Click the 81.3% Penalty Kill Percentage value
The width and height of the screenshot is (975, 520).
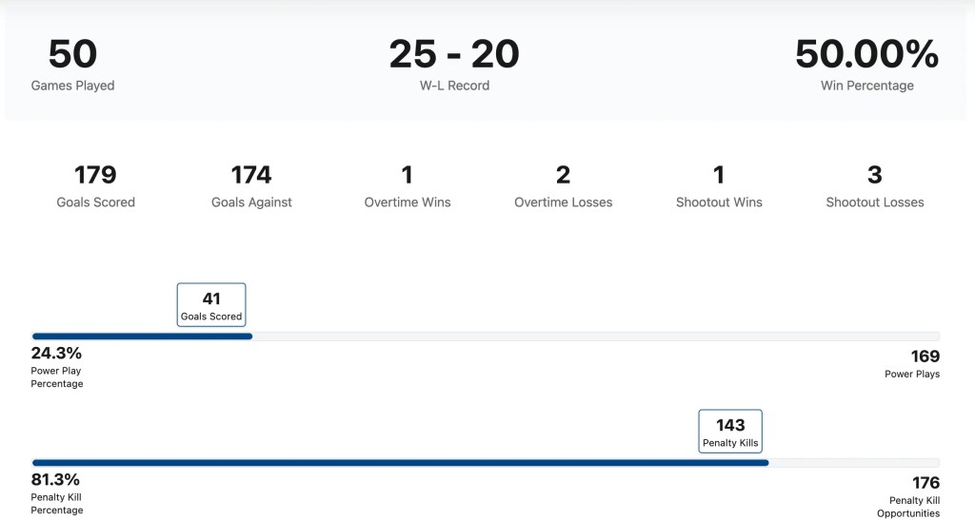(56, 480)
